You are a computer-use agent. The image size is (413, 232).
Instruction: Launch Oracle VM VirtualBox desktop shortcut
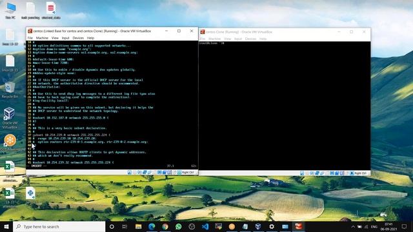[x=10, y=118]
